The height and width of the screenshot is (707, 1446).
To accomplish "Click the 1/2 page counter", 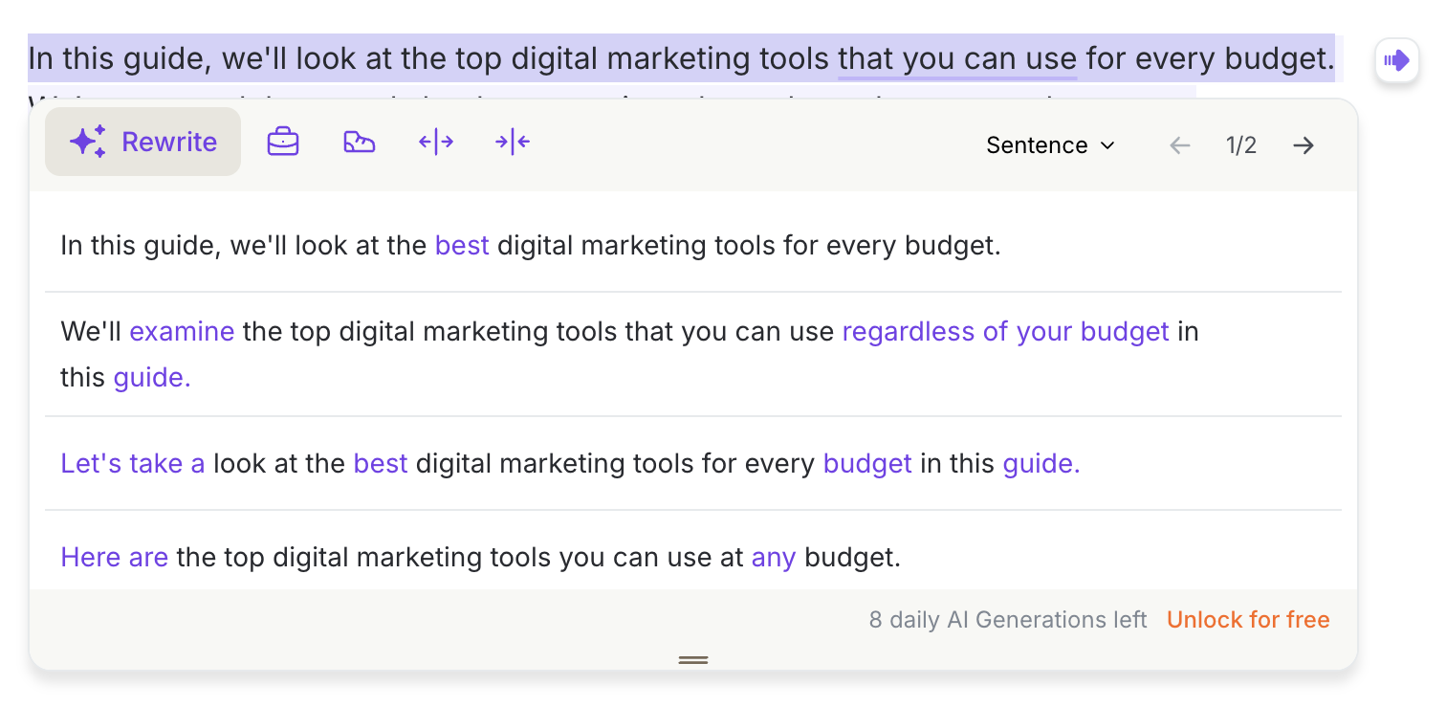I will coord(1240,145).
